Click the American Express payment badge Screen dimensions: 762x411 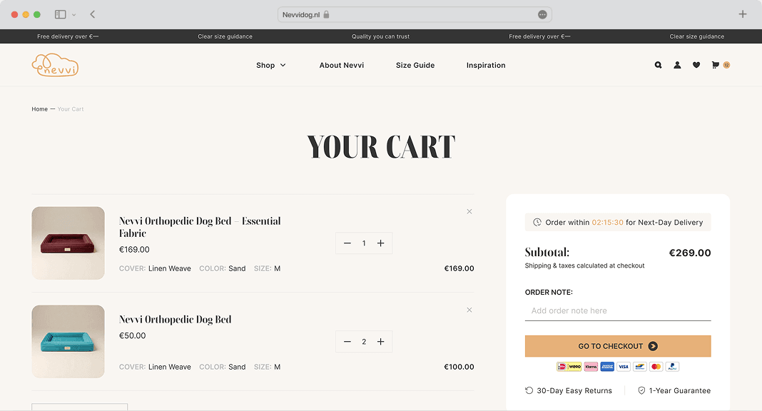tap(607, 367)
